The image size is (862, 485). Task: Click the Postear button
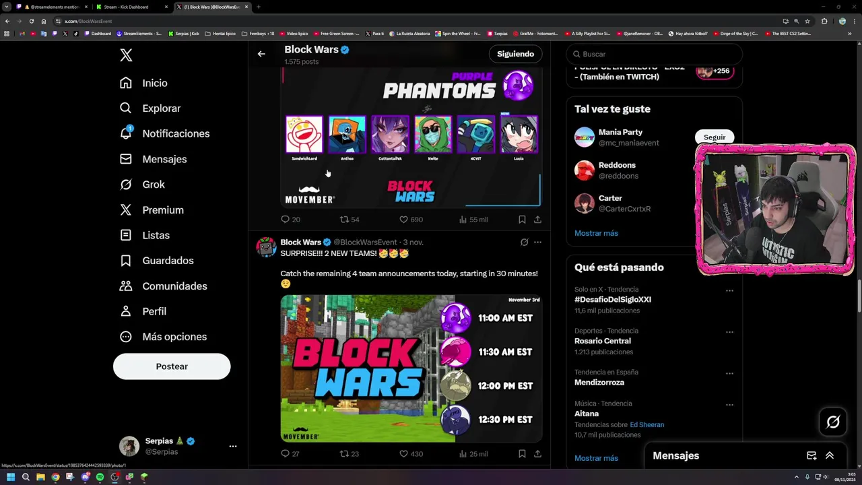click(172, 366)
